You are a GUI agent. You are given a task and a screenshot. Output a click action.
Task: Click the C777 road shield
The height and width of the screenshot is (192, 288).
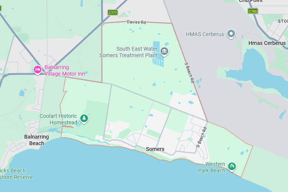point(113,13)
